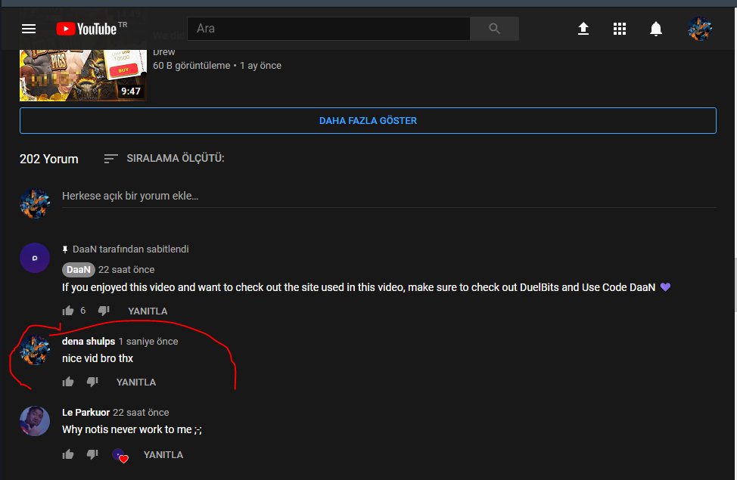Open the notifications bell
This screenshot has height=480, width=737.
click(x=656, y=29)
